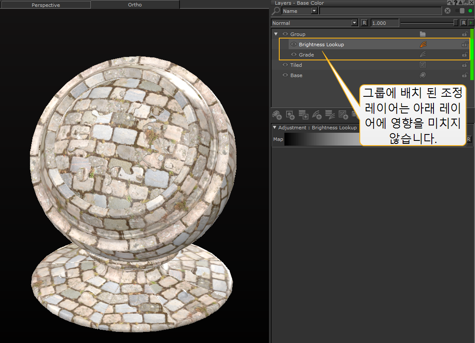
Task: Click the add mask layer icon
Action: pos(290,114)
